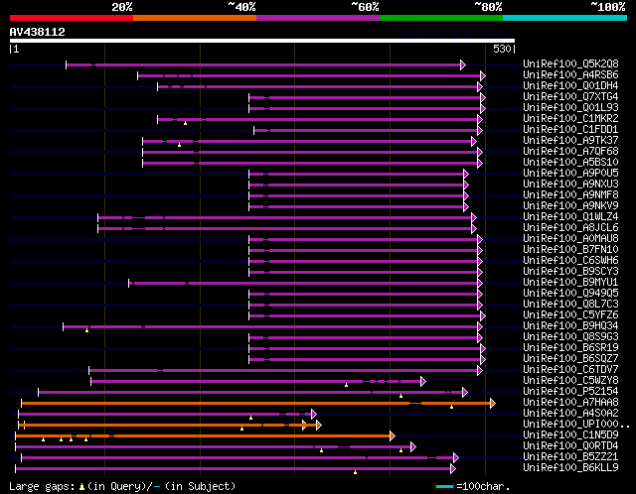Select the UniRef100_Q949Q5 label
Viewport: 636px width, 494px height.
(570, 294)
